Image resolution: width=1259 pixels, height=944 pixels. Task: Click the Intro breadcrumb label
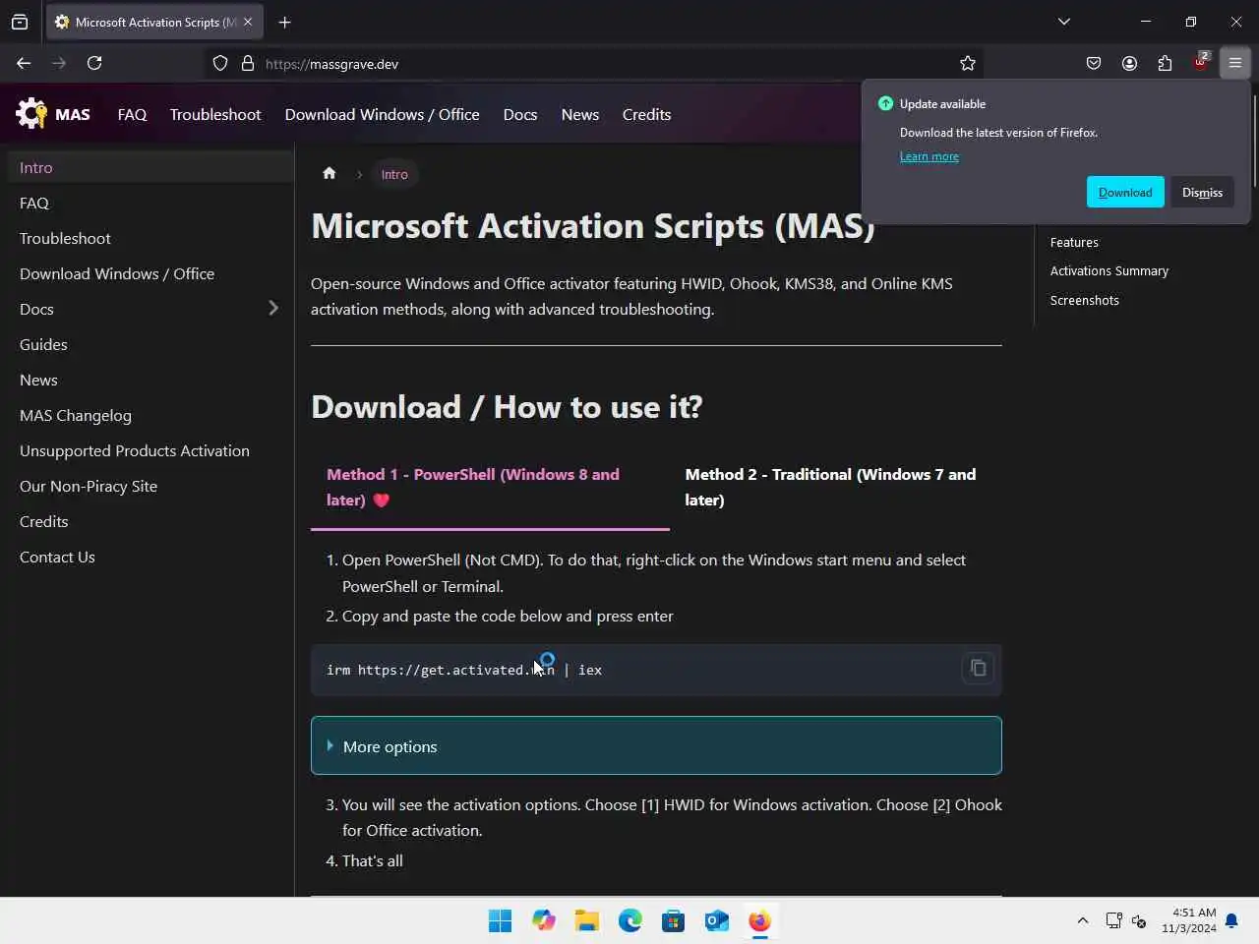(394, 174)
